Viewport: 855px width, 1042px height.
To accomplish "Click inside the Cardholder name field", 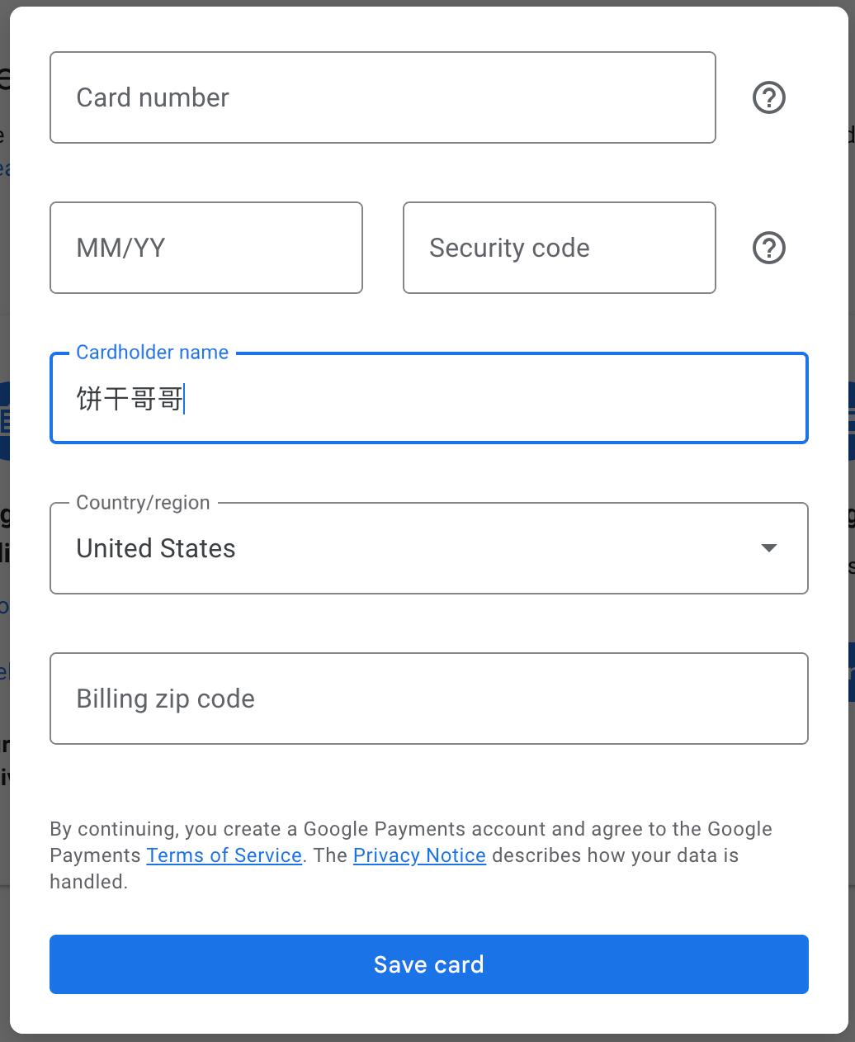I will point(495,400).
